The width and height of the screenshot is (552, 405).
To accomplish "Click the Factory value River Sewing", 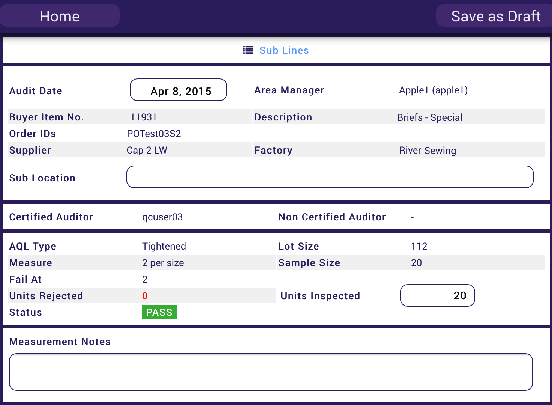I will (x=427, y=151).
